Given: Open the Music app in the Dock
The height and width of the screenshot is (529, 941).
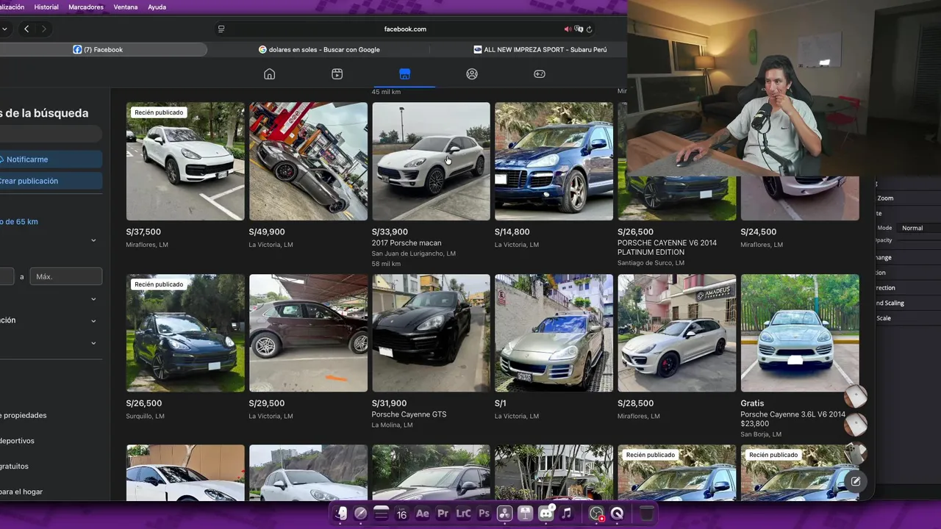Looking at the screenshot, I should (567, 514).
